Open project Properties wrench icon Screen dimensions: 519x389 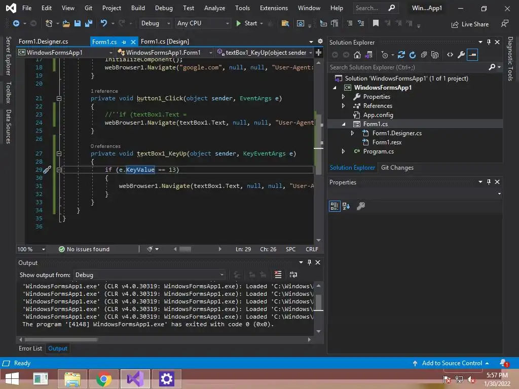(461, 55)
